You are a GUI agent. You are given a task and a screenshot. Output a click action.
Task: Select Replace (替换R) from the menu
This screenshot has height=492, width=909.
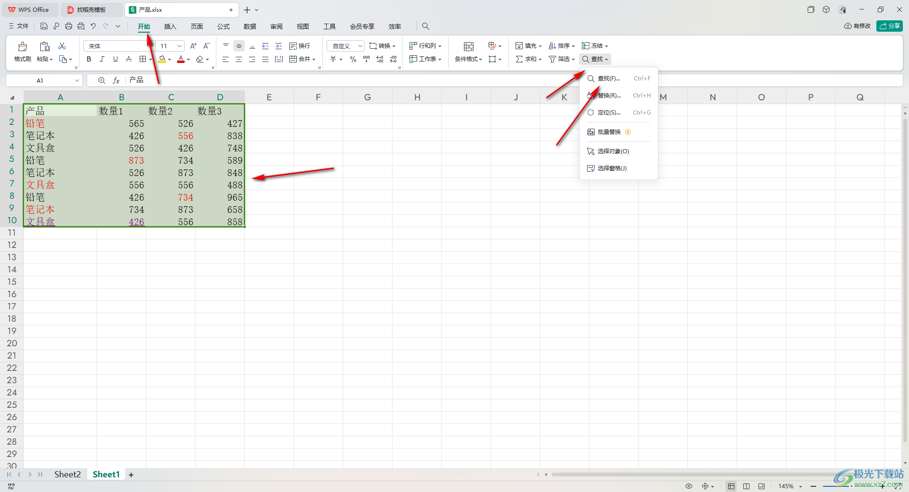coord(619,96)
